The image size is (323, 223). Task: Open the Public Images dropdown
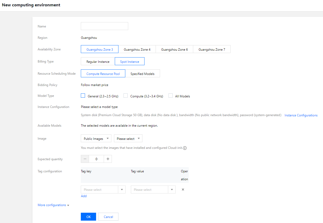pos(96,139)
